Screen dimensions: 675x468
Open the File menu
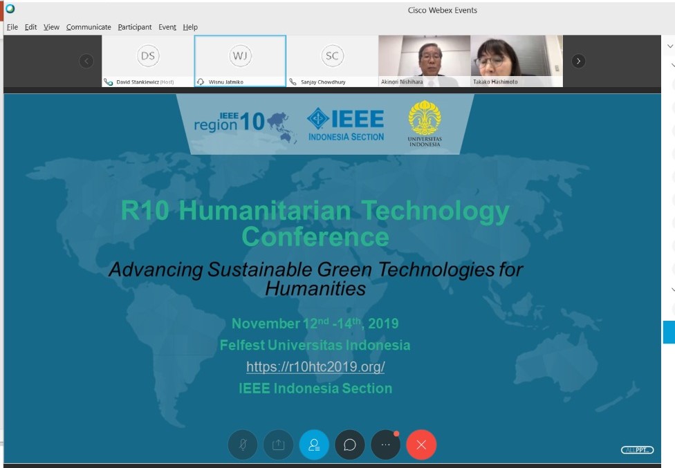click(x=12, y=27)
